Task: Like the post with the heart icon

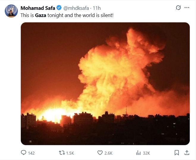Action: [x=100, y=153]
